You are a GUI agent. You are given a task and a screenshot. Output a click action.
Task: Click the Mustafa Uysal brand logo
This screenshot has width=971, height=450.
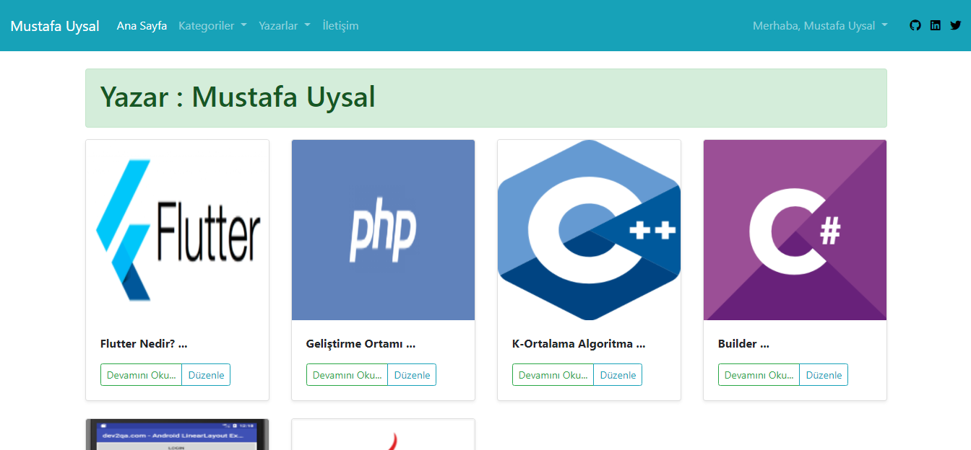point(55,25)
